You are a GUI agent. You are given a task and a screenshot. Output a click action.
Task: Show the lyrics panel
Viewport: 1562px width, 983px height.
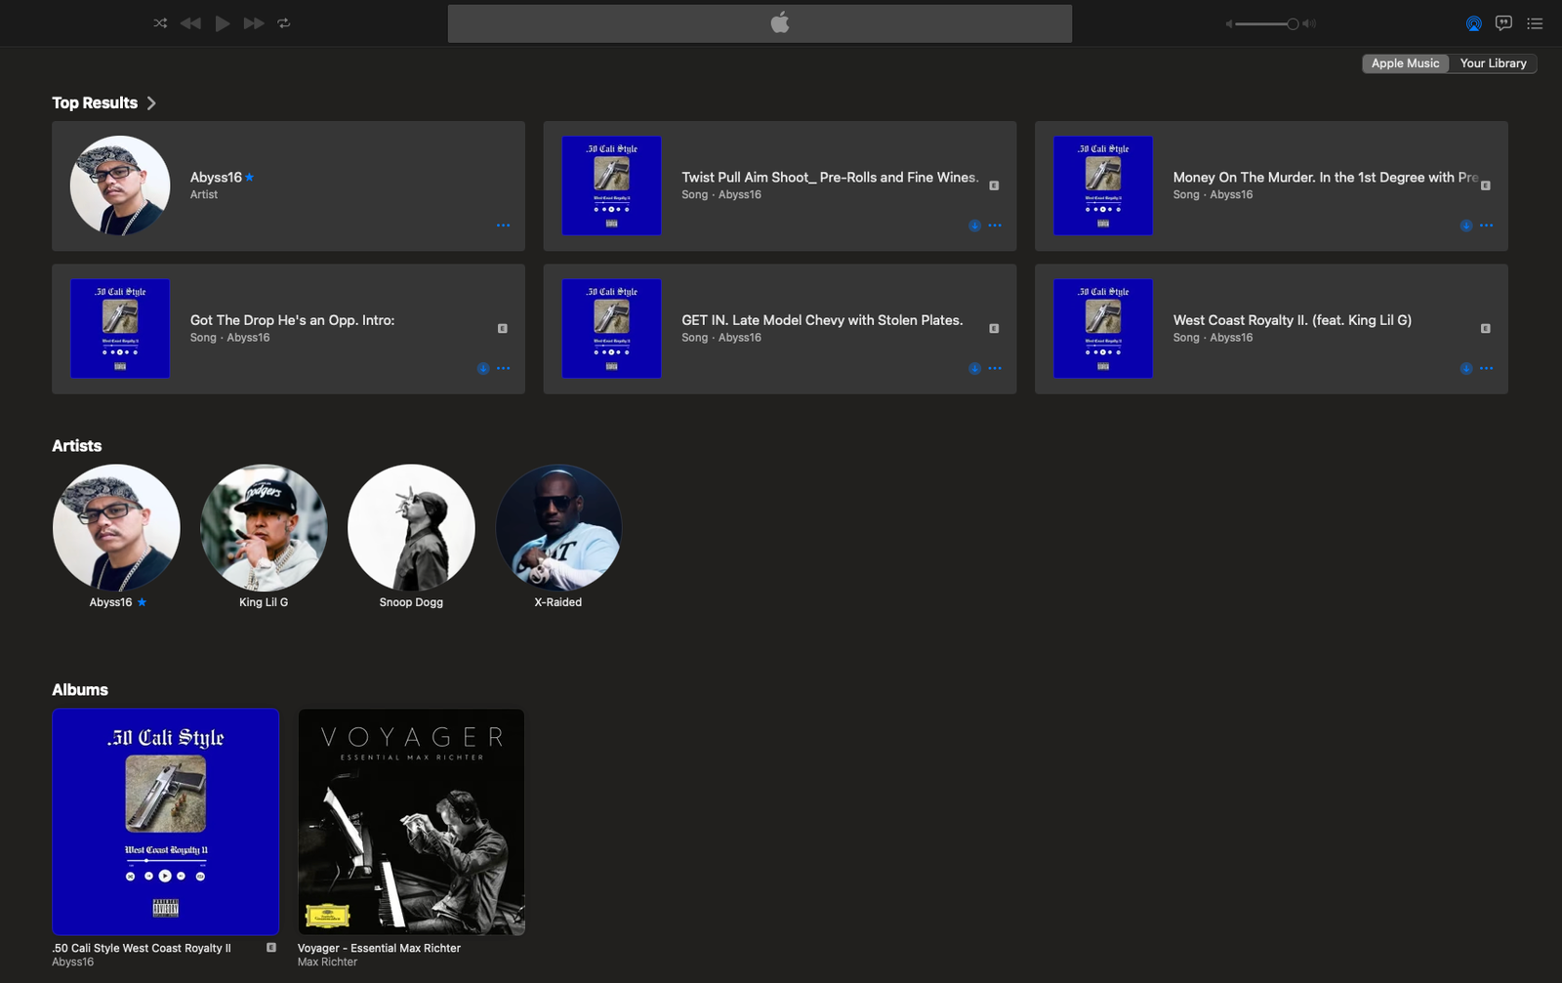click(x=1503, y=23)
